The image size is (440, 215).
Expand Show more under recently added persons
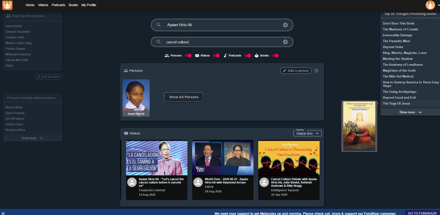[32, 138]
